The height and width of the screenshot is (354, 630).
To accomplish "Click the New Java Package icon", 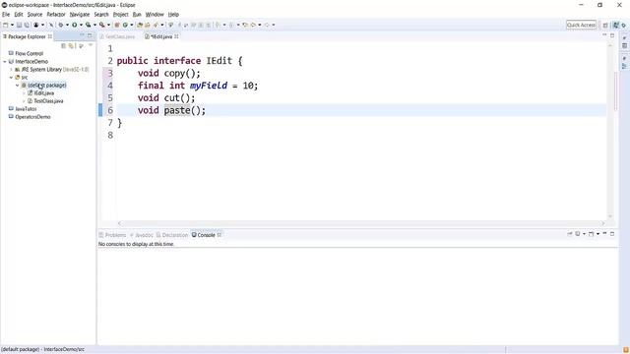I will pyautogui.click(x=117, y=25).
